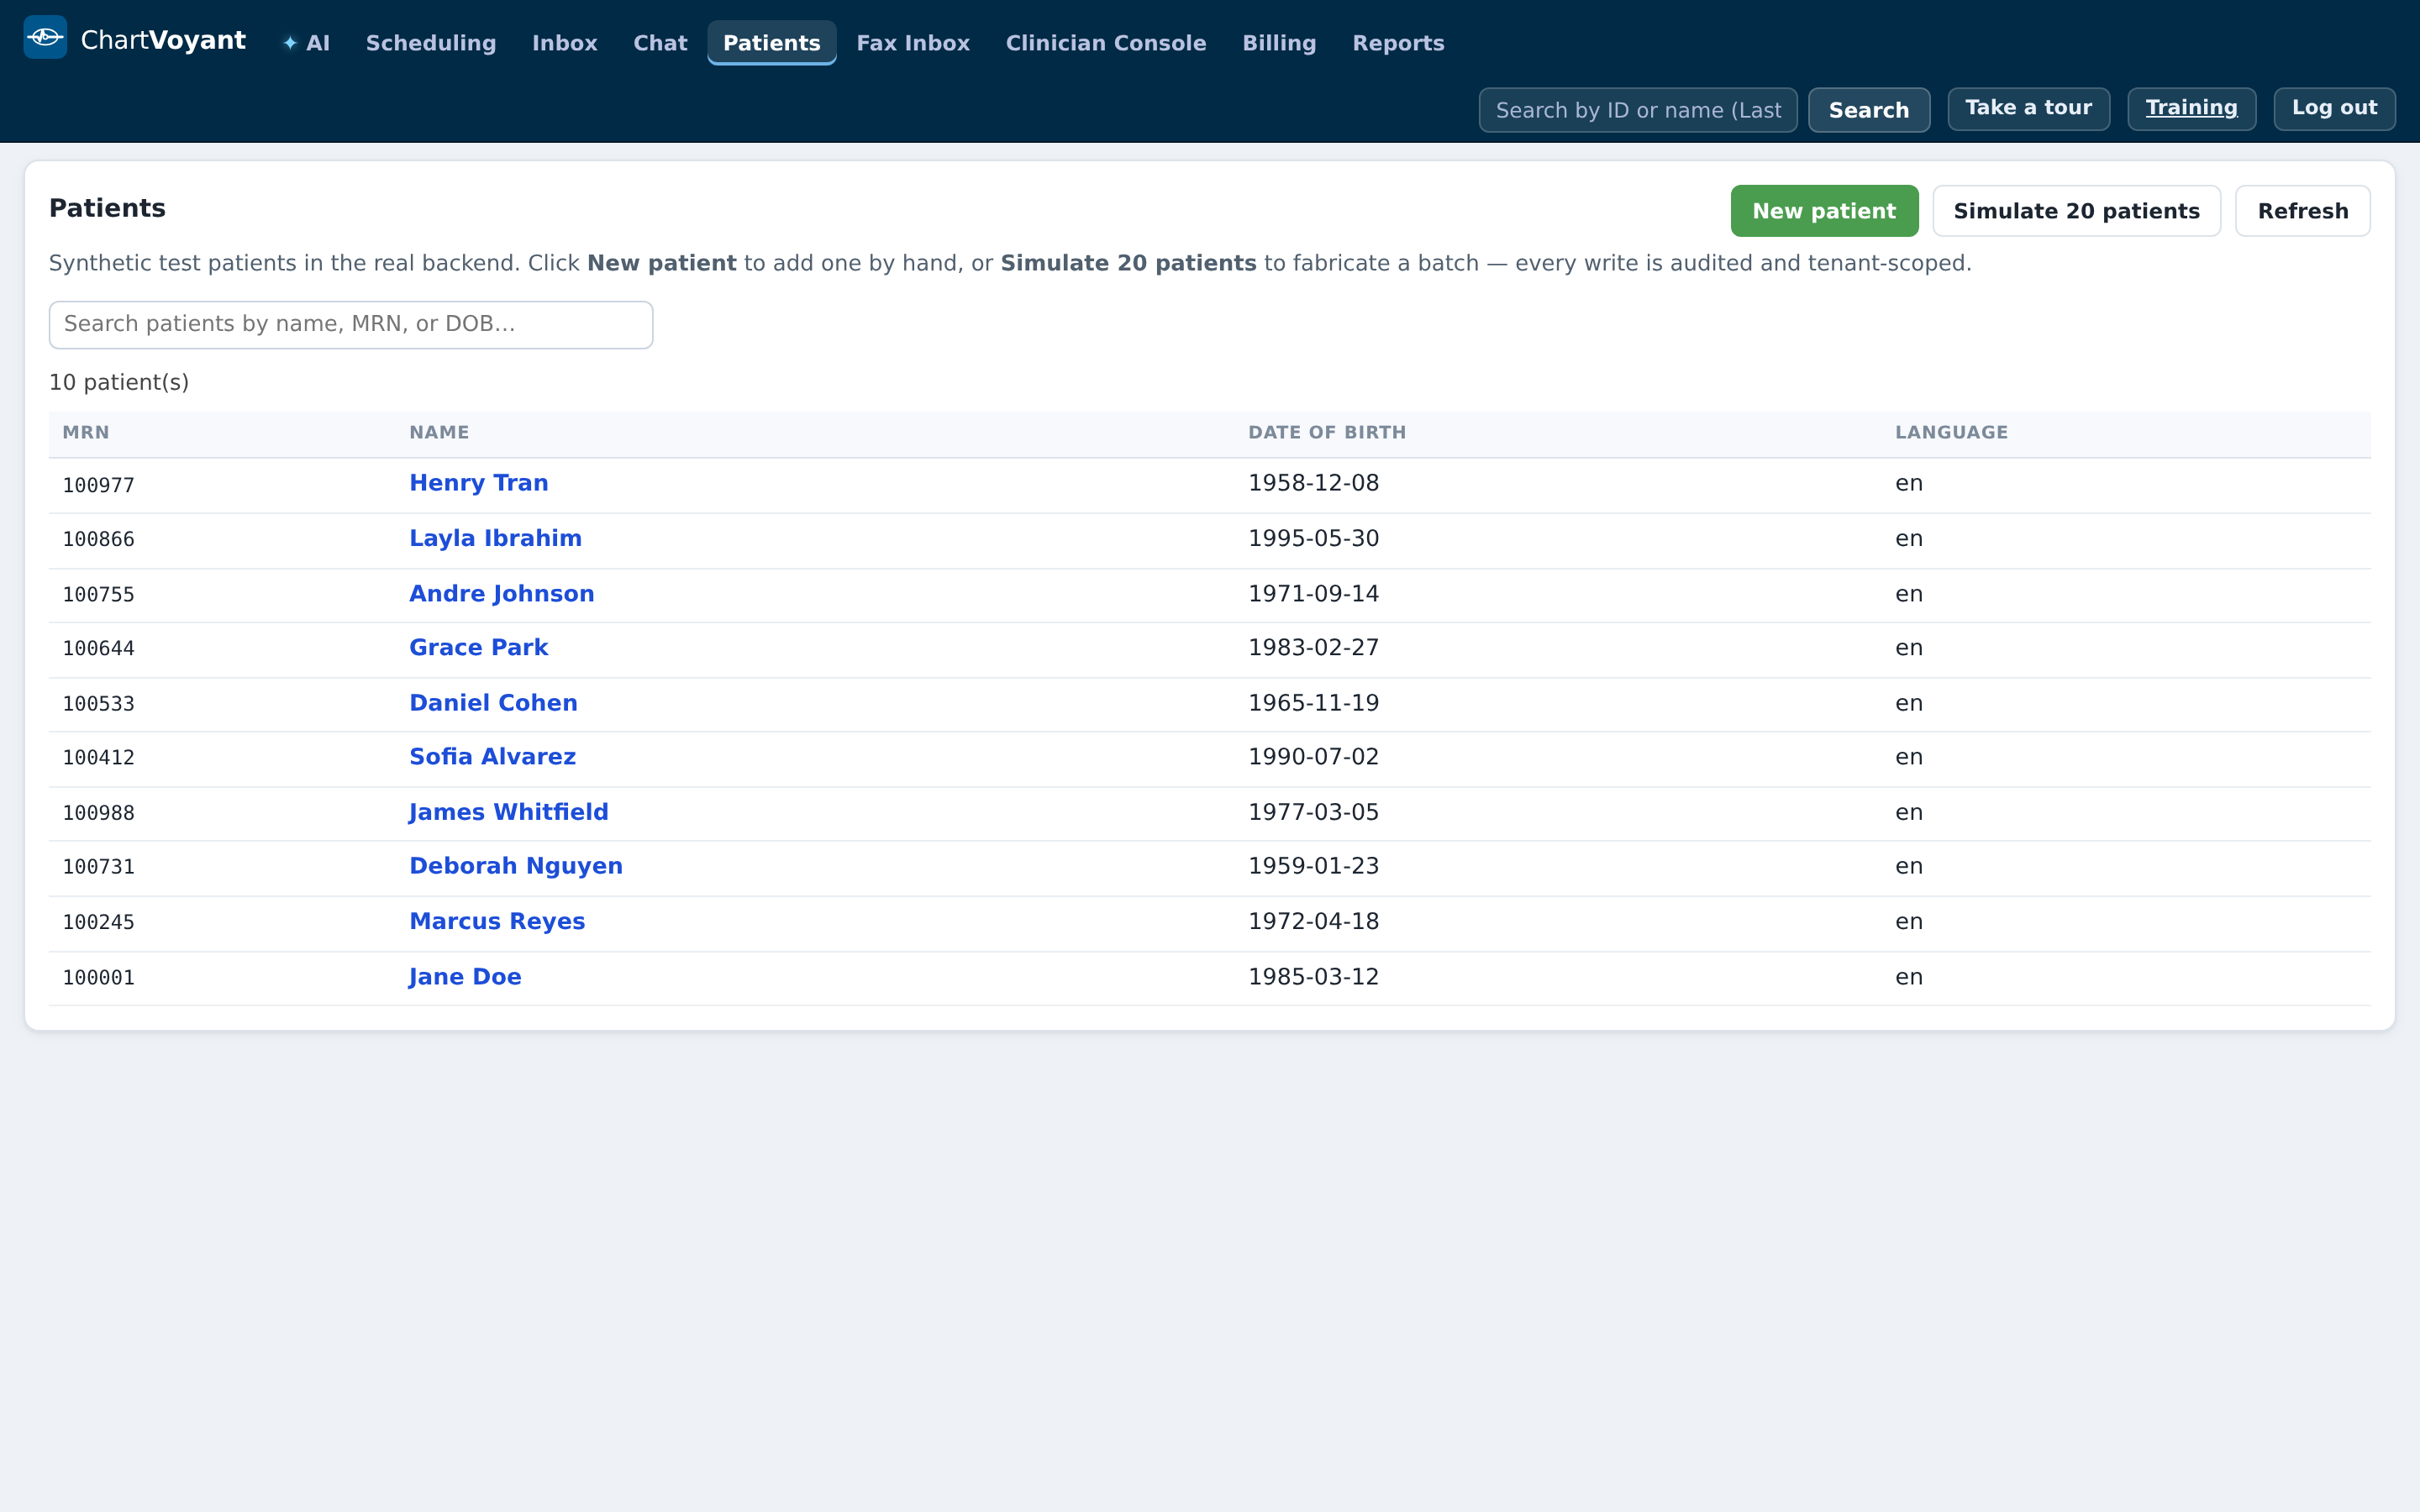Open the Reports tab
The width and height of the screenshot is (2420, 1512).
coord(1398,43)
